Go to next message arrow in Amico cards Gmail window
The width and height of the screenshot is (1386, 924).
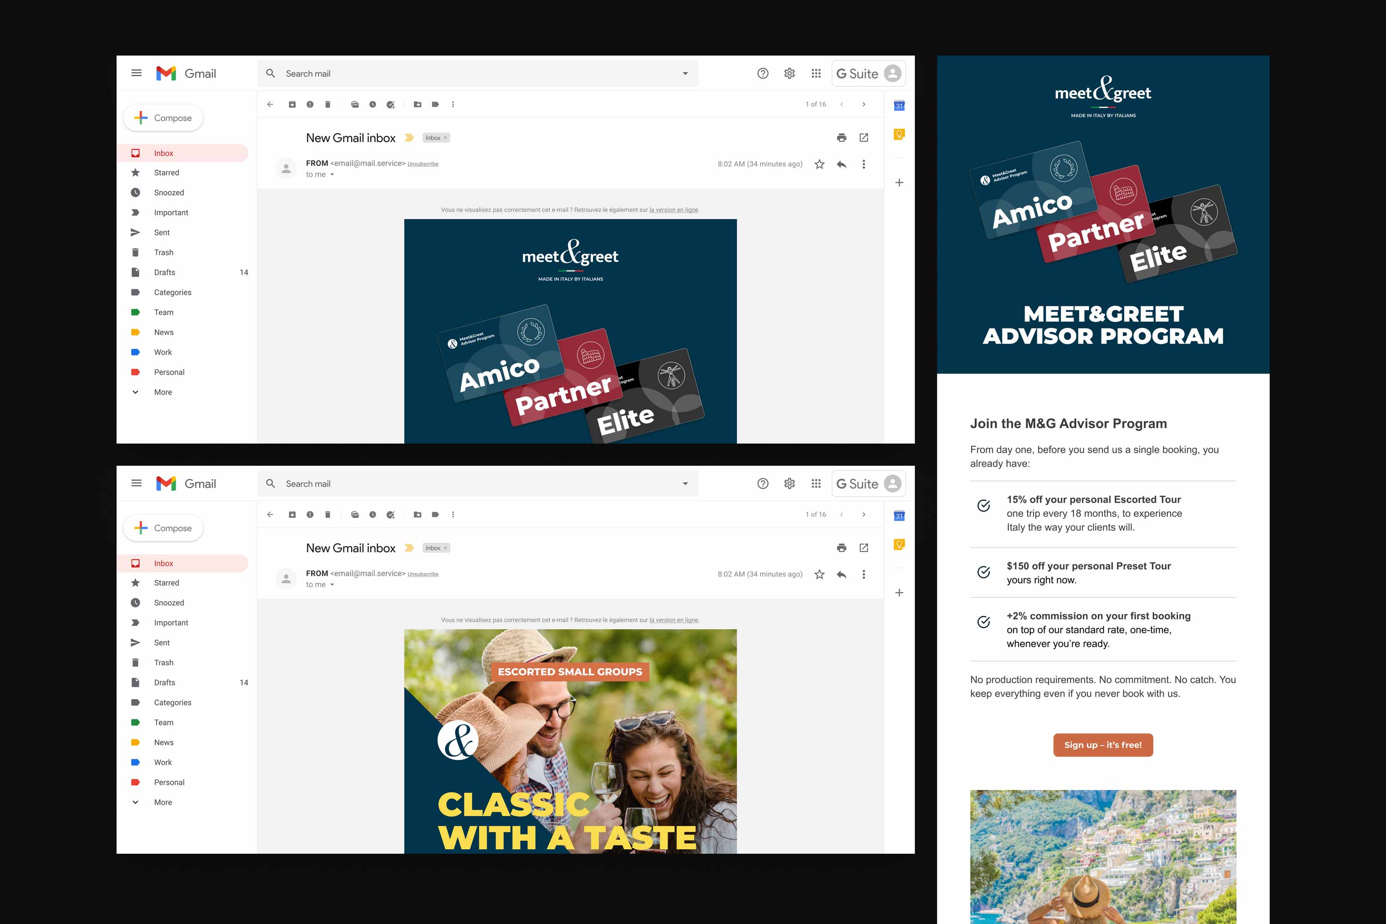click(x=864, y=104)
